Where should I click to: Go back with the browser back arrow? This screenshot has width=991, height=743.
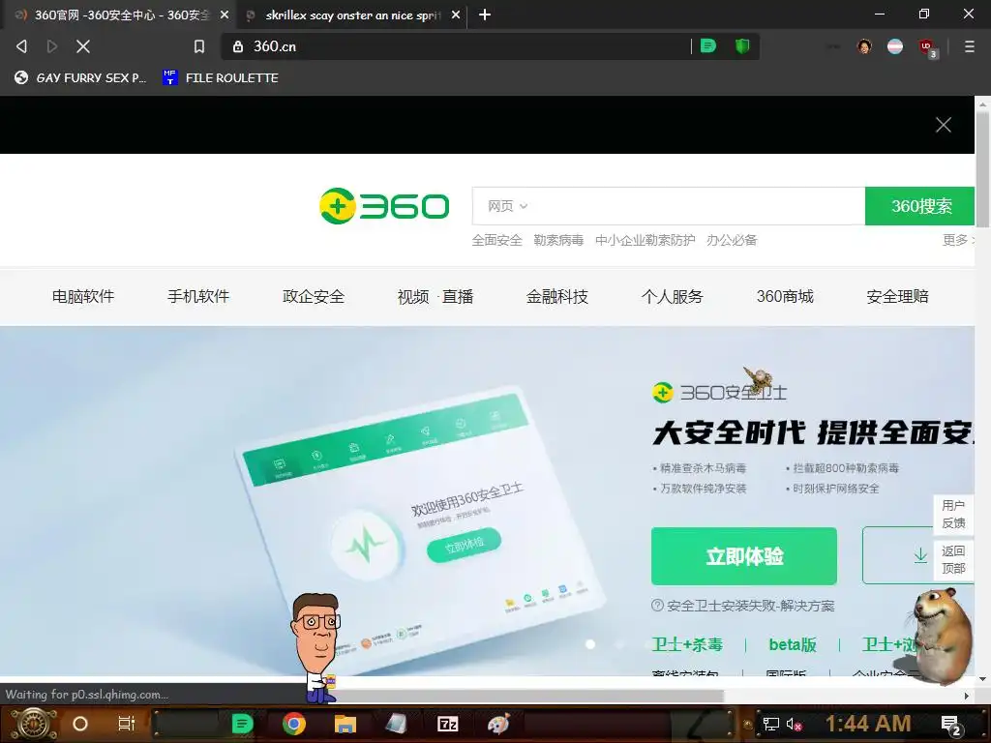[21, 46]
